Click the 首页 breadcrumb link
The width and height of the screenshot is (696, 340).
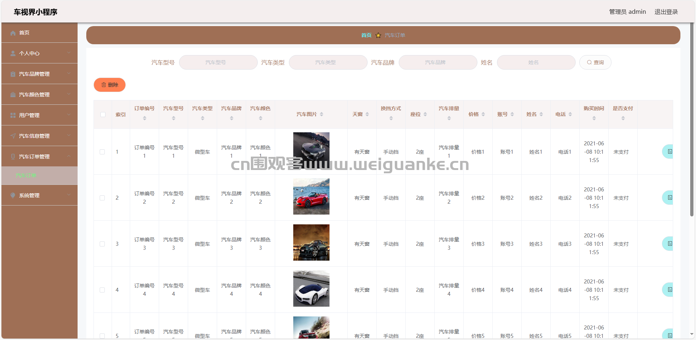[x=366, y=35]
